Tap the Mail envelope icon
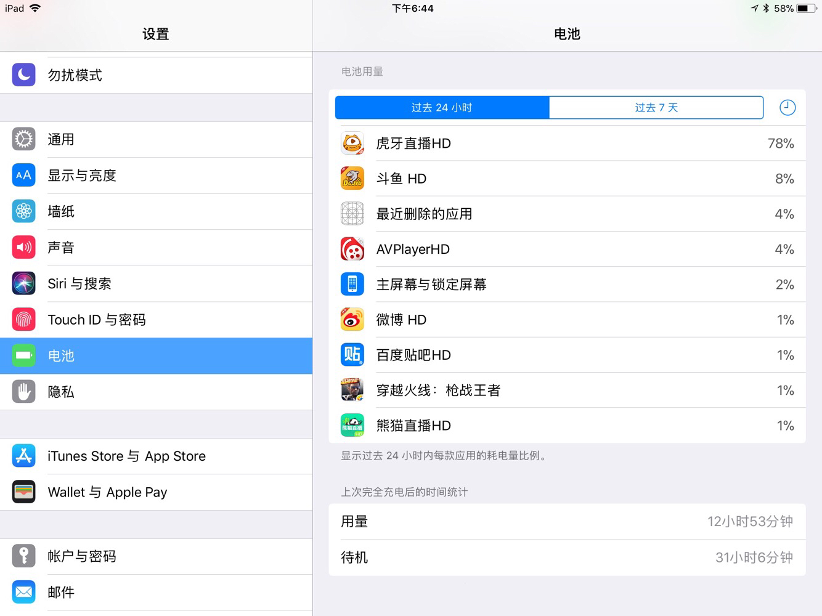The height and width of the screenshot is (616, 822). [x=23, y=593]
